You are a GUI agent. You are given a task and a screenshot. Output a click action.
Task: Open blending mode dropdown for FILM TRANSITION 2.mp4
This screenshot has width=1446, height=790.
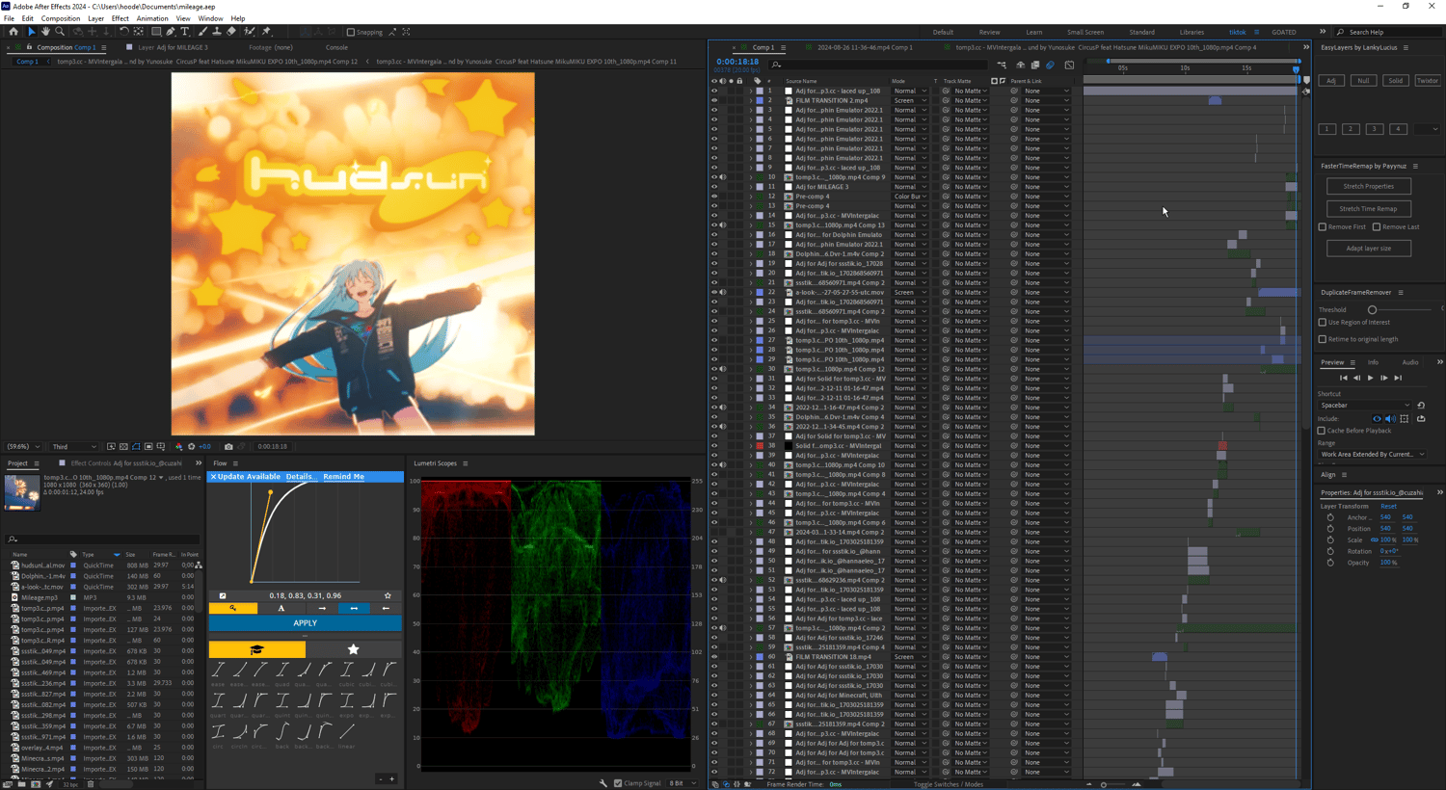tap(911, 100)
